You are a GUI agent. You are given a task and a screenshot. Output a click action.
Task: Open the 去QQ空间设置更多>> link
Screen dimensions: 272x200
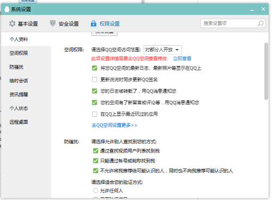click(114, 125)
